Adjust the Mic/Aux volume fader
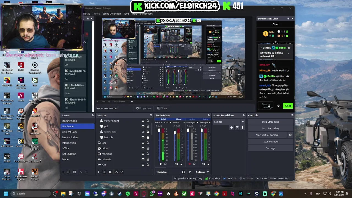This screenshot has width=352, height=198. (x=175, y=133)
